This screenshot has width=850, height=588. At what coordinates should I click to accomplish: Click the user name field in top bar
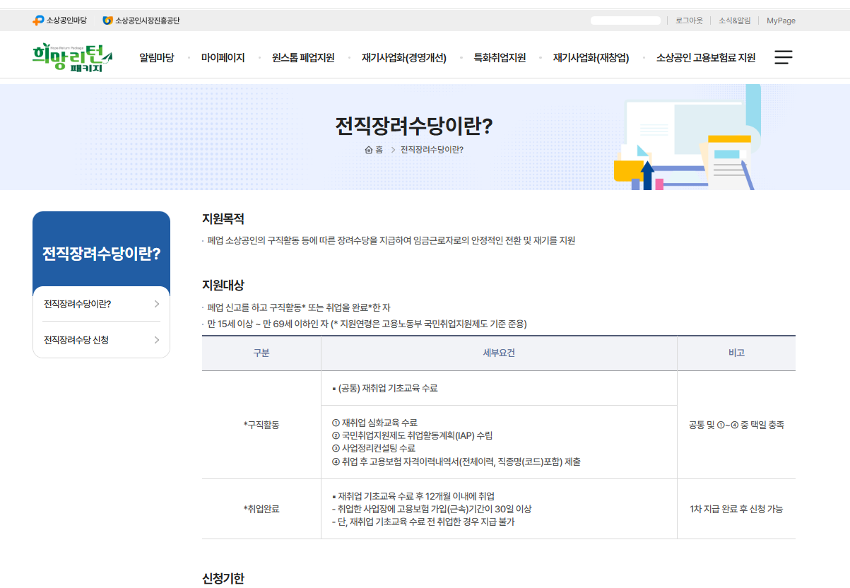click(x=625, y=20)
